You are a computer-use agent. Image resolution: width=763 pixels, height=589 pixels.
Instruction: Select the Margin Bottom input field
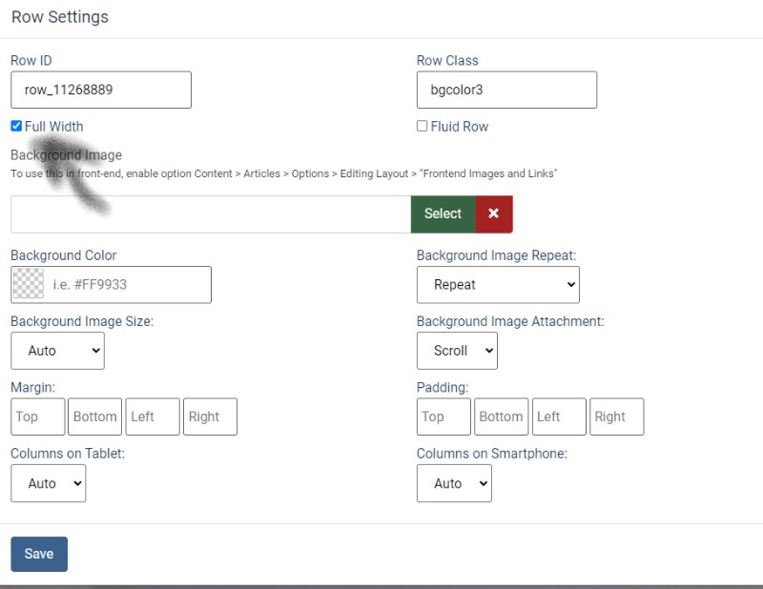coord(95,416)
